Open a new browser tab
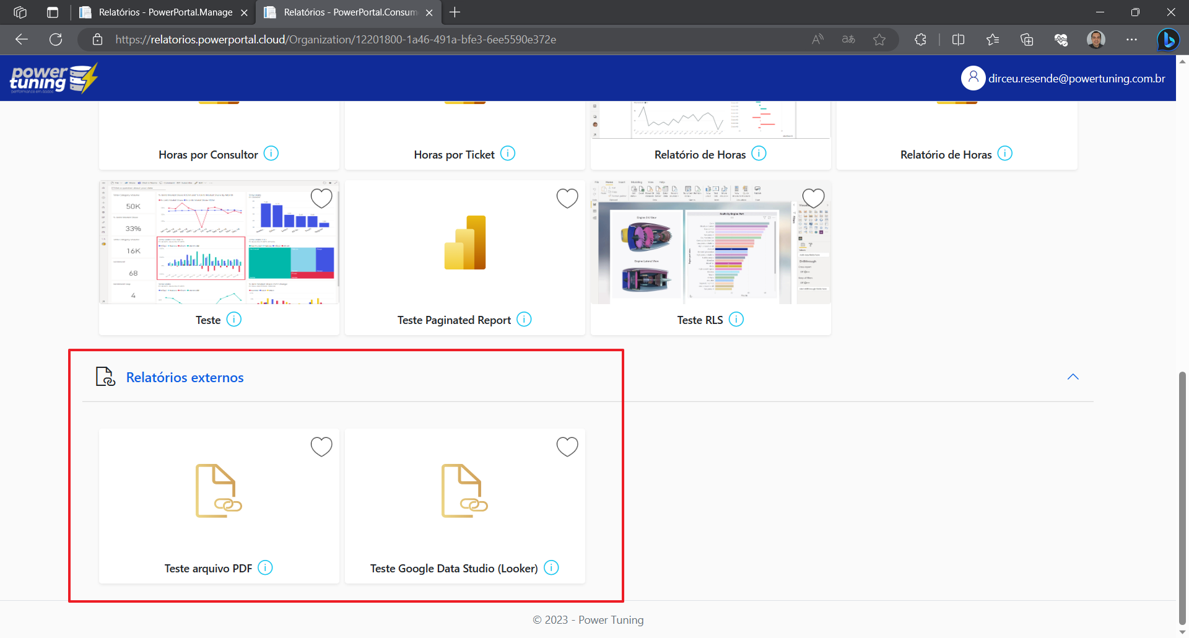The image size is (1189, 638). [x=455, y=12]
